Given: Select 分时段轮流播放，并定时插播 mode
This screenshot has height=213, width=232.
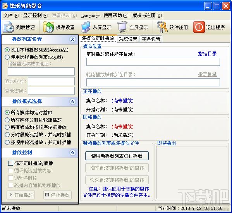Looking at the screenshot, I should point(7,135).
